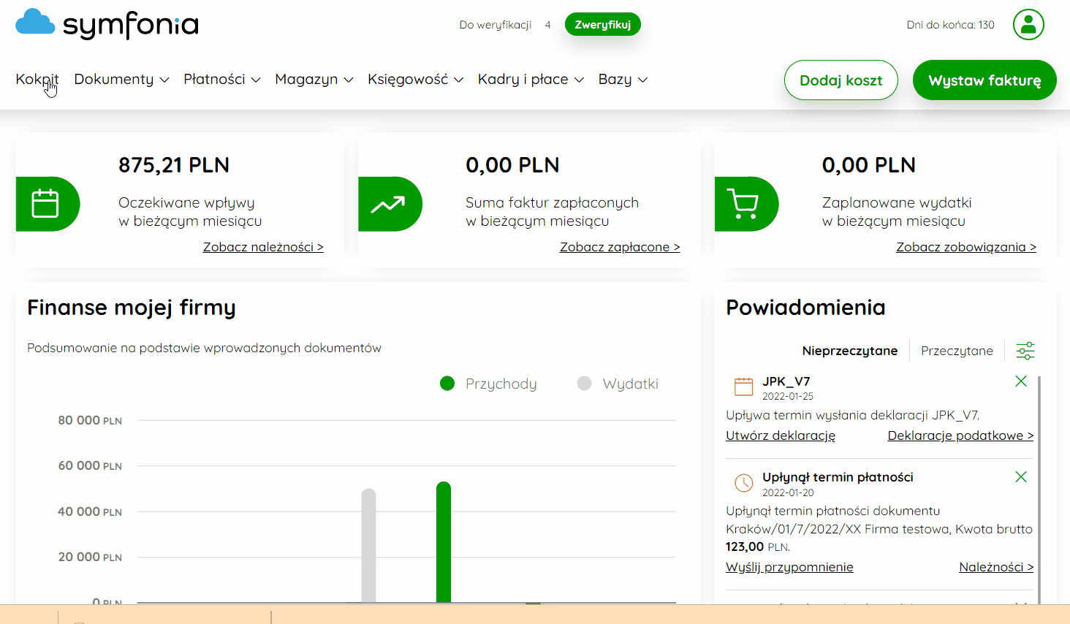1070x624 pixels.
Task: Click the green shopping cart icon
Action: [x=746, y=204]
